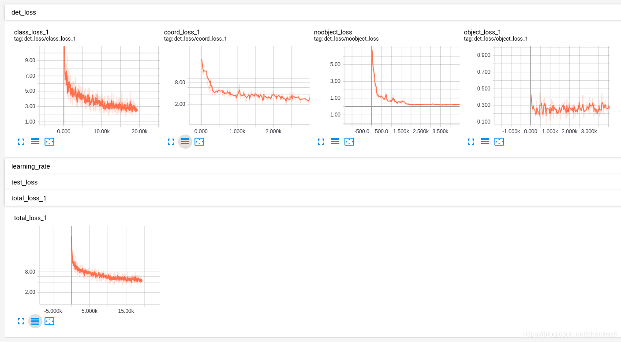
Task: Collapse the det_loss section header
Action: 313,12
